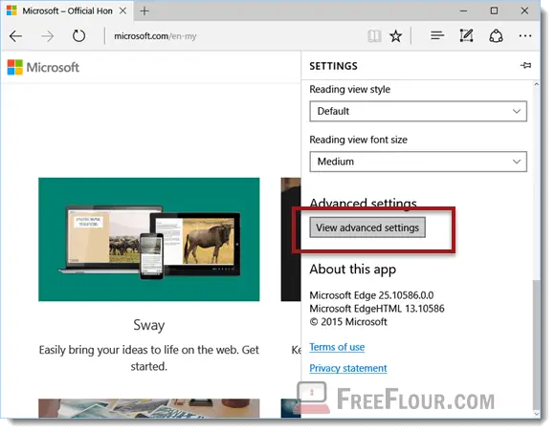This screenshot has height=433, width=555.
Task: Click the © 2015 Microsoft text
Action: [x=348, y=322]
